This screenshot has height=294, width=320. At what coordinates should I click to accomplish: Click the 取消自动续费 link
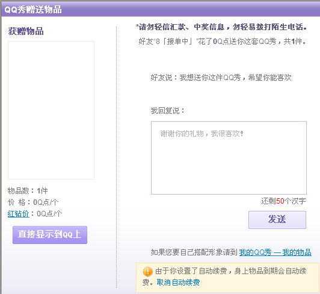[x=178, y=283]
